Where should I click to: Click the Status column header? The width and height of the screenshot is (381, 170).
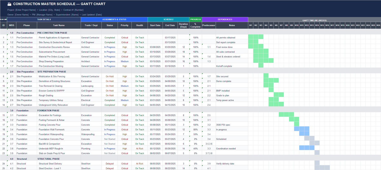(110, 25)
